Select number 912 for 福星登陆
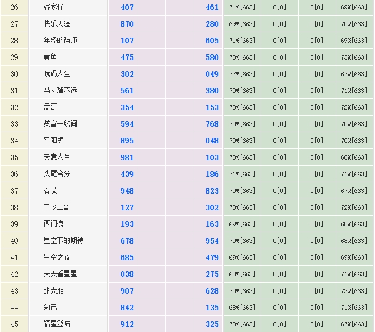This screenshot has height=332, width=375. coord(127,324)
